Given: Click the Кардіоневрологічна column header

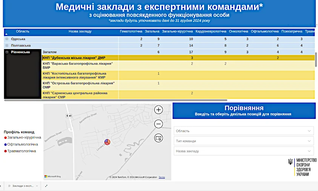Looking at the screenshot, I should coord(211,31).
